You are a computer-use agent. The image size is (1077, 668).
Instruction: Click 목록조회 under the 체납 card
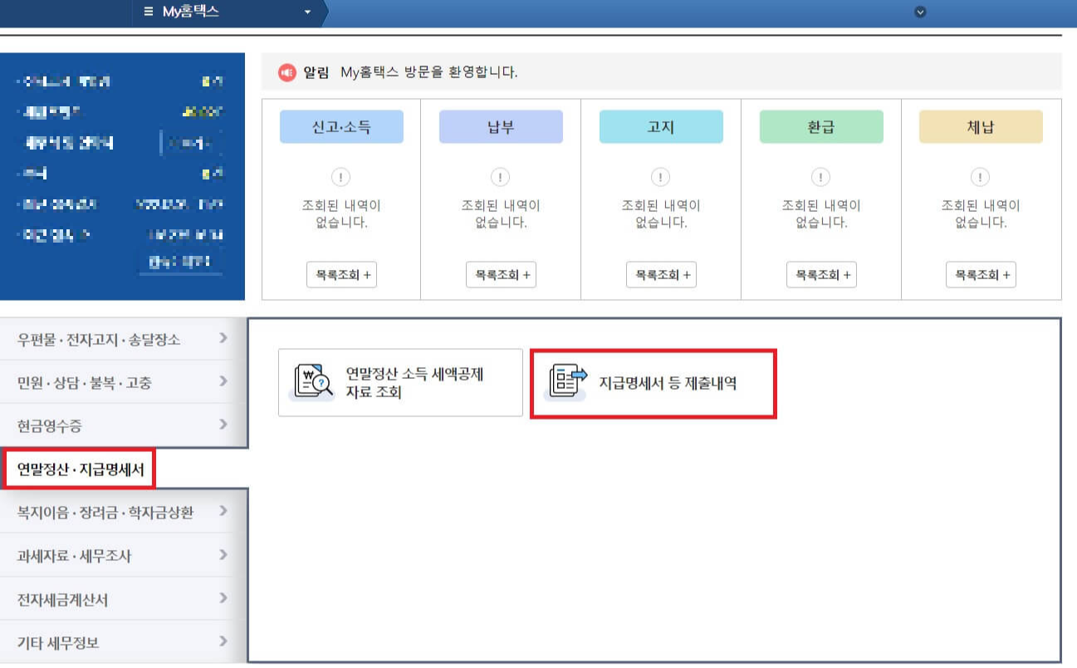click(981, 275)
